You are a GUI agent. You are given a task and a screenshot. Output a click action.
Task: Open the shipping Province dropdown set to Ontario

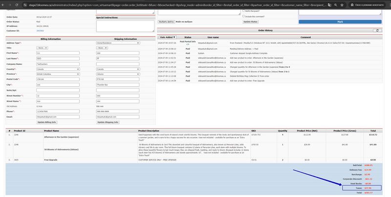[118, 74]
